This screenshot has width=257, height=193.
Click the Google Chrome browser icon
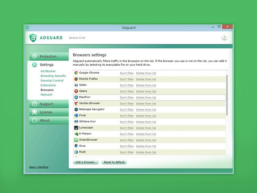click(x=76, y=73)
